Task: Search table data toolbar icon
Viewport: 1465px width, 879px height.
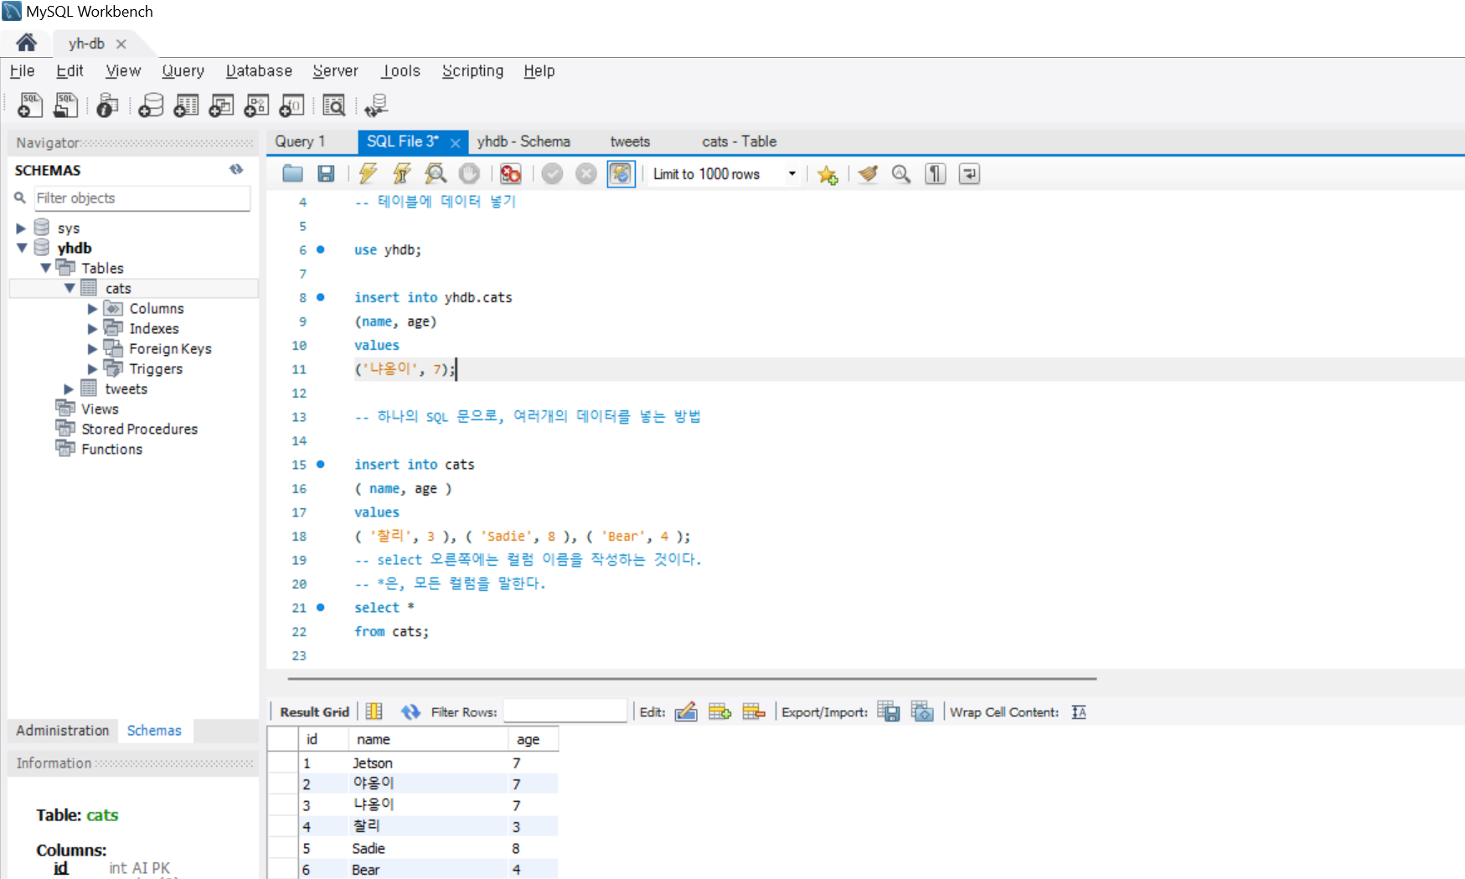Action: pos(333,105)
